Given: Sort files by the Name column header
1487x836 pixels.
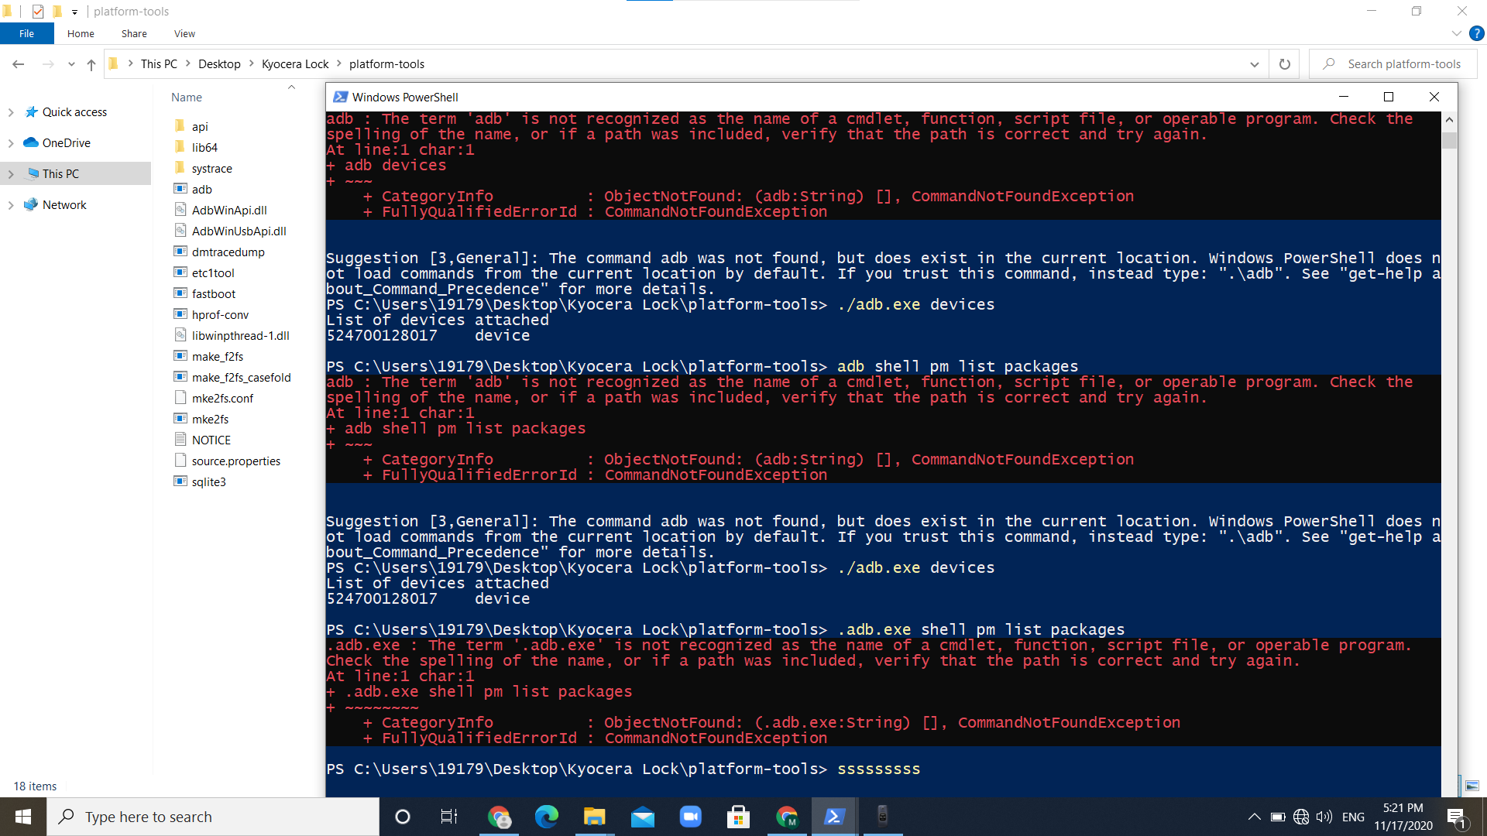Looking at the screenshot, I should tap(187, 98).
